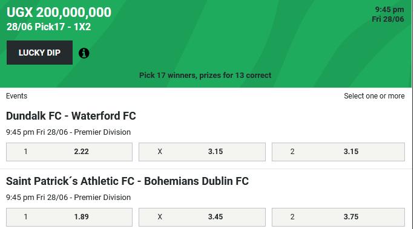The image size is (414, 229).
Task: Click the 2.22 odds value
Action: coord(81,152)
